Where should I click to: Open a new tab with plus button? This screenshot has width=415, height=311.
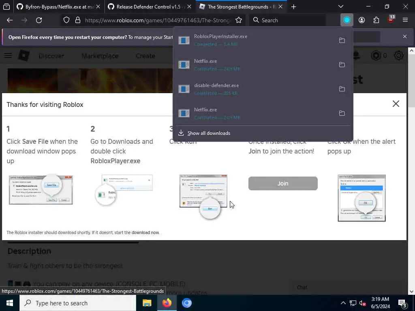[x=293, y=6]
